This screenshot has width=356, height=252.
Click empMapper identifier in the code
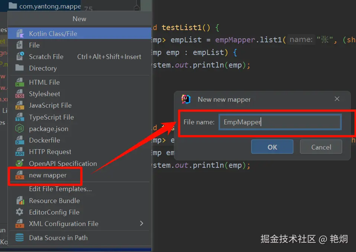click(235, 40)
